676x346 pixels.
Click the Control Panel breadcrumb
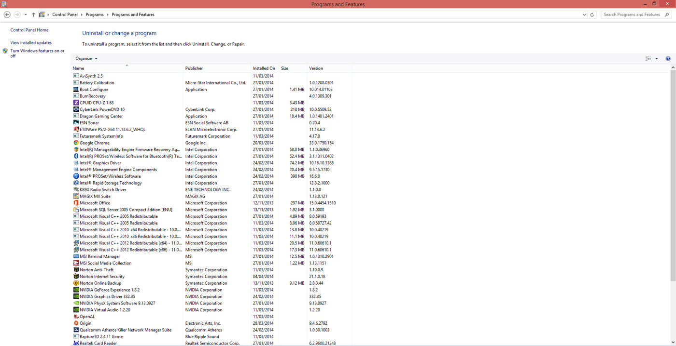point(65,14)
